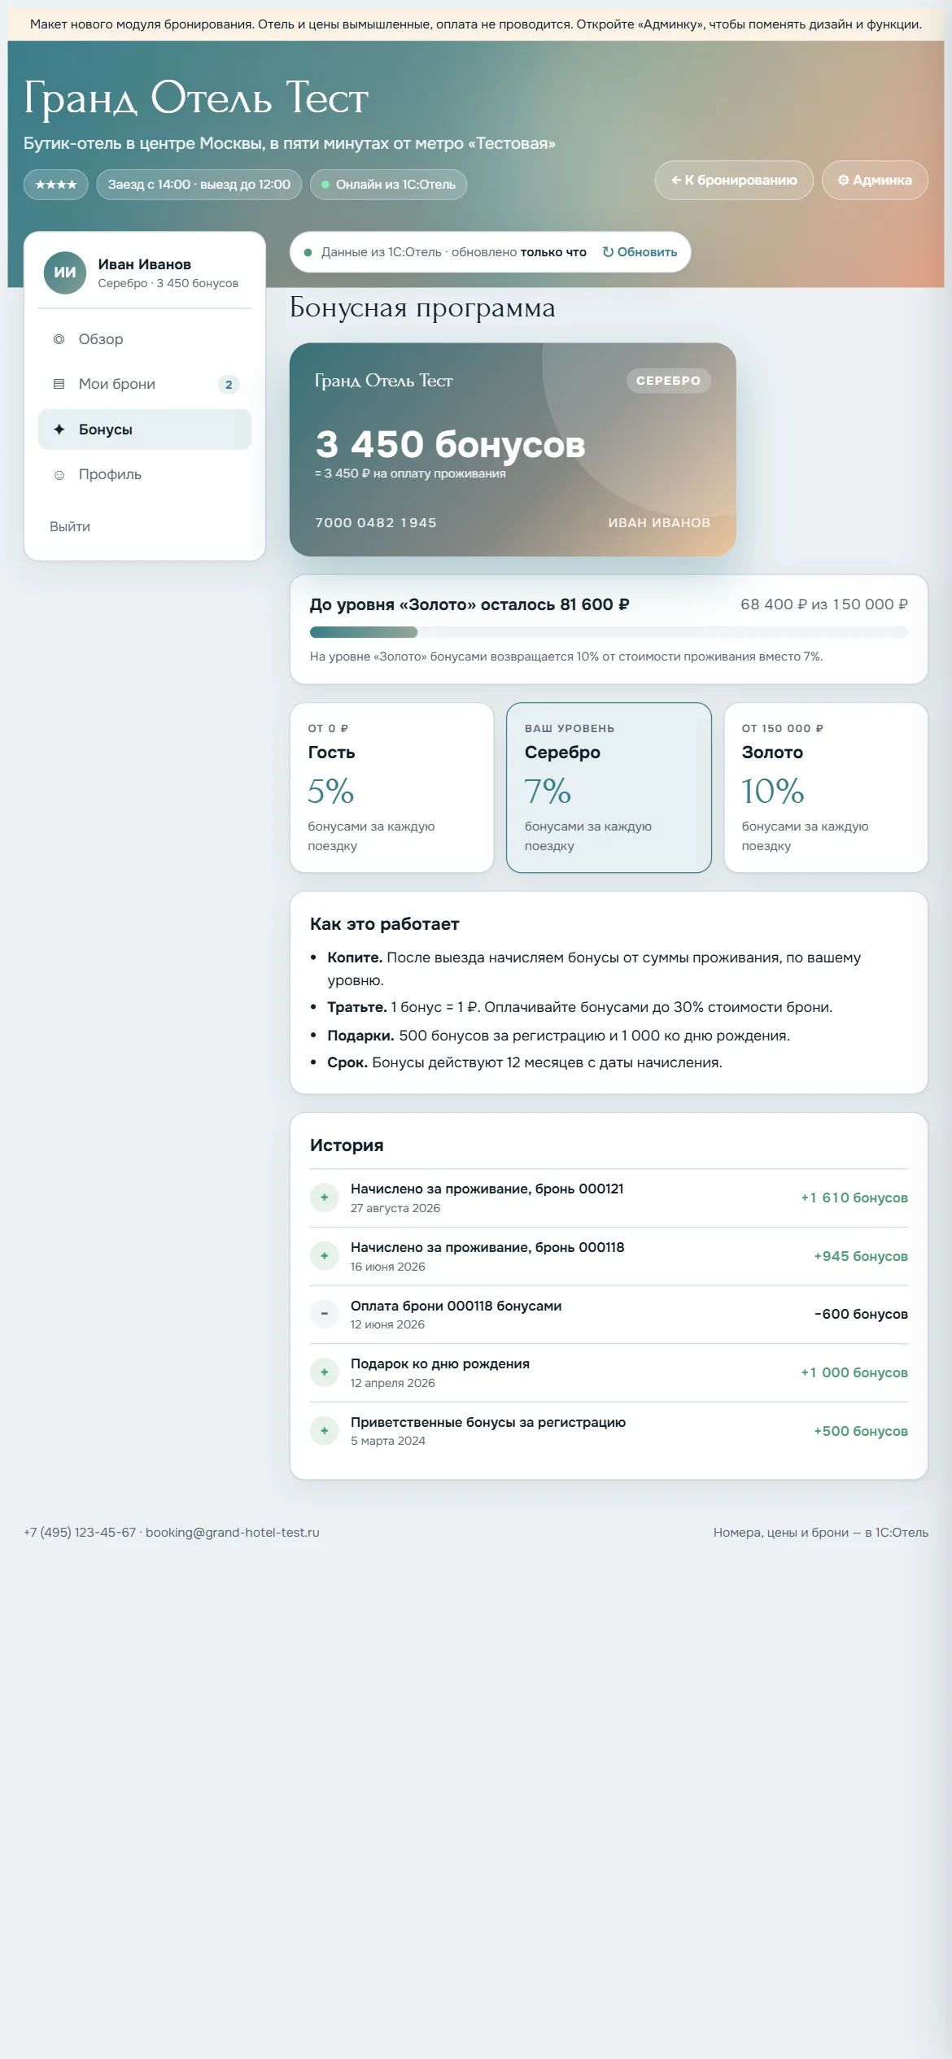Select the Гость level card

click(x=392, y=787)
